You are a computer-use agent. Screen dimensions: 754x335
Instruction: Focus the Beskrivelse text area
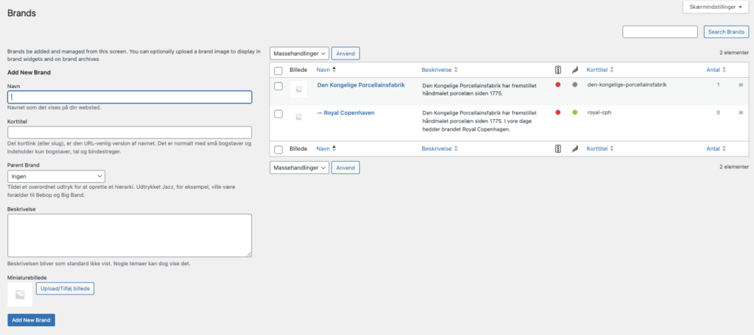[130, 236]
